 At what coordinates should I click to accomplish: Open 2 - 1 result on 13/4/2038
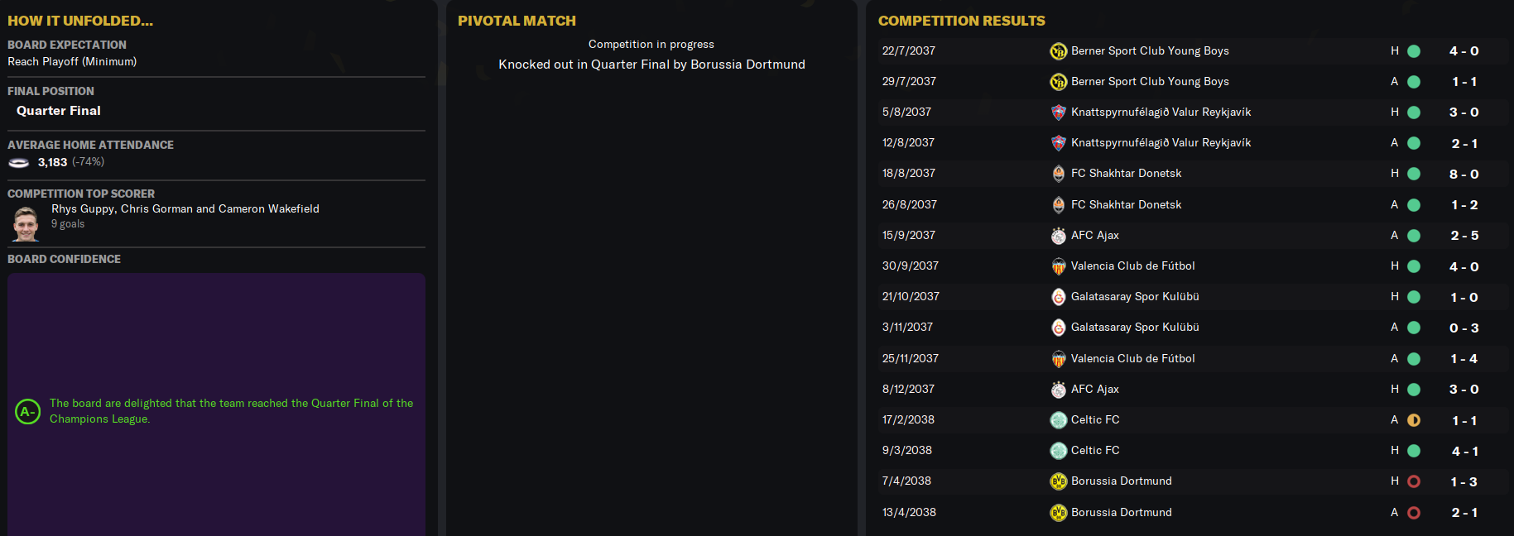click(x=1464, y=513)
